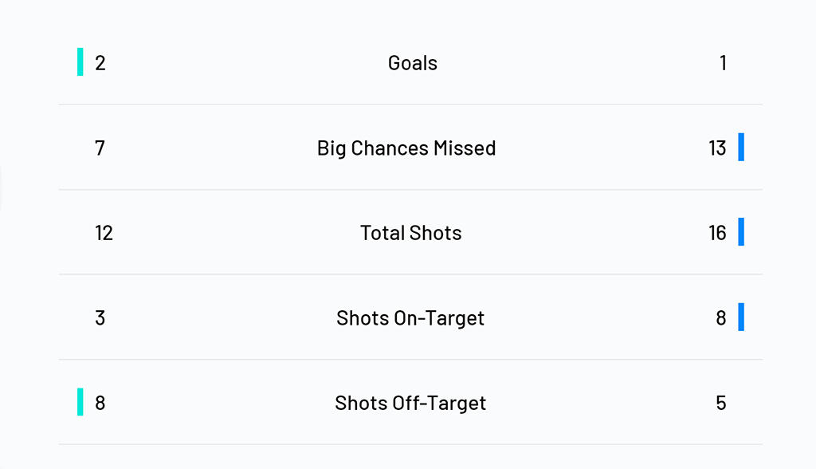Click the cyan bar beside Shots Off-Target
The width and height of the screenshot is (816, 469).
click(80, 402)
